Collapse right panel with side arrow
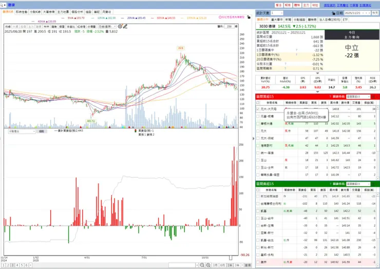The height and width of the screenshot is (269, 380). tap(254, 138)
